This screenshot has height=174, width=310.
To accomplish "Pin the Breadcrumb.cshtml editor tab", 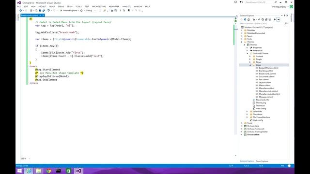I will (x=40, y=15).
